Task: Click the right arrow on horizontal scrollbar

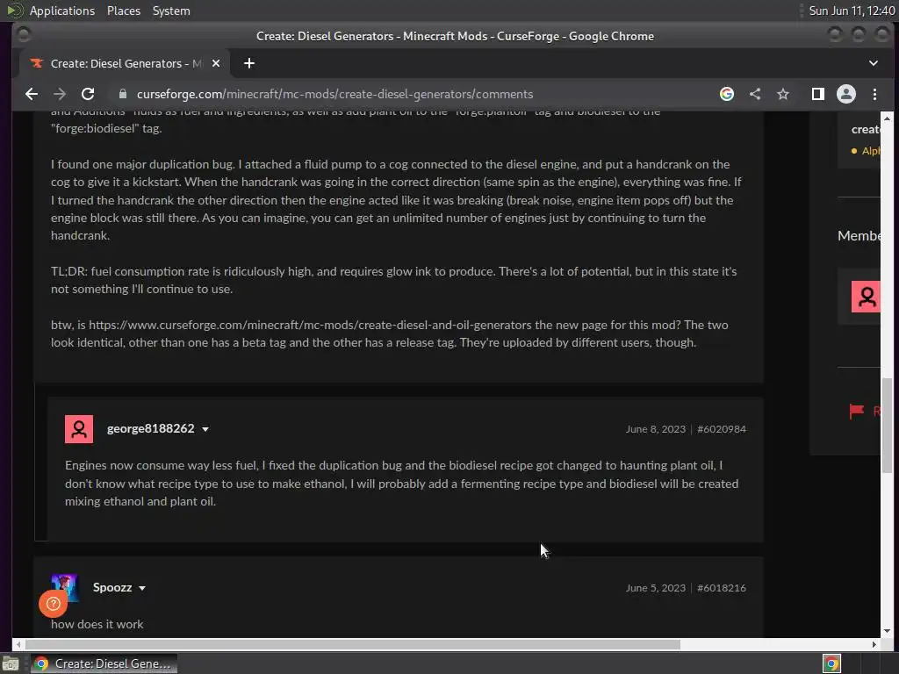Action: (x=874, y=644)
